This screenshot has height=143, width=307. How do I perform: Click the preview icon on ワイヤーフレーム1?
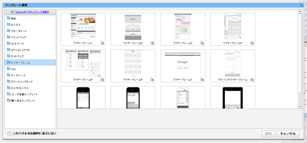click(103, 43)
